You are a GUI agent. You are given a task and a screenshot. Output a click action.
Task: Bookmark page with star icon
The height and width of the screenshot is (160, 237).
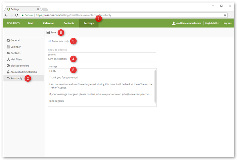(225, 15)
